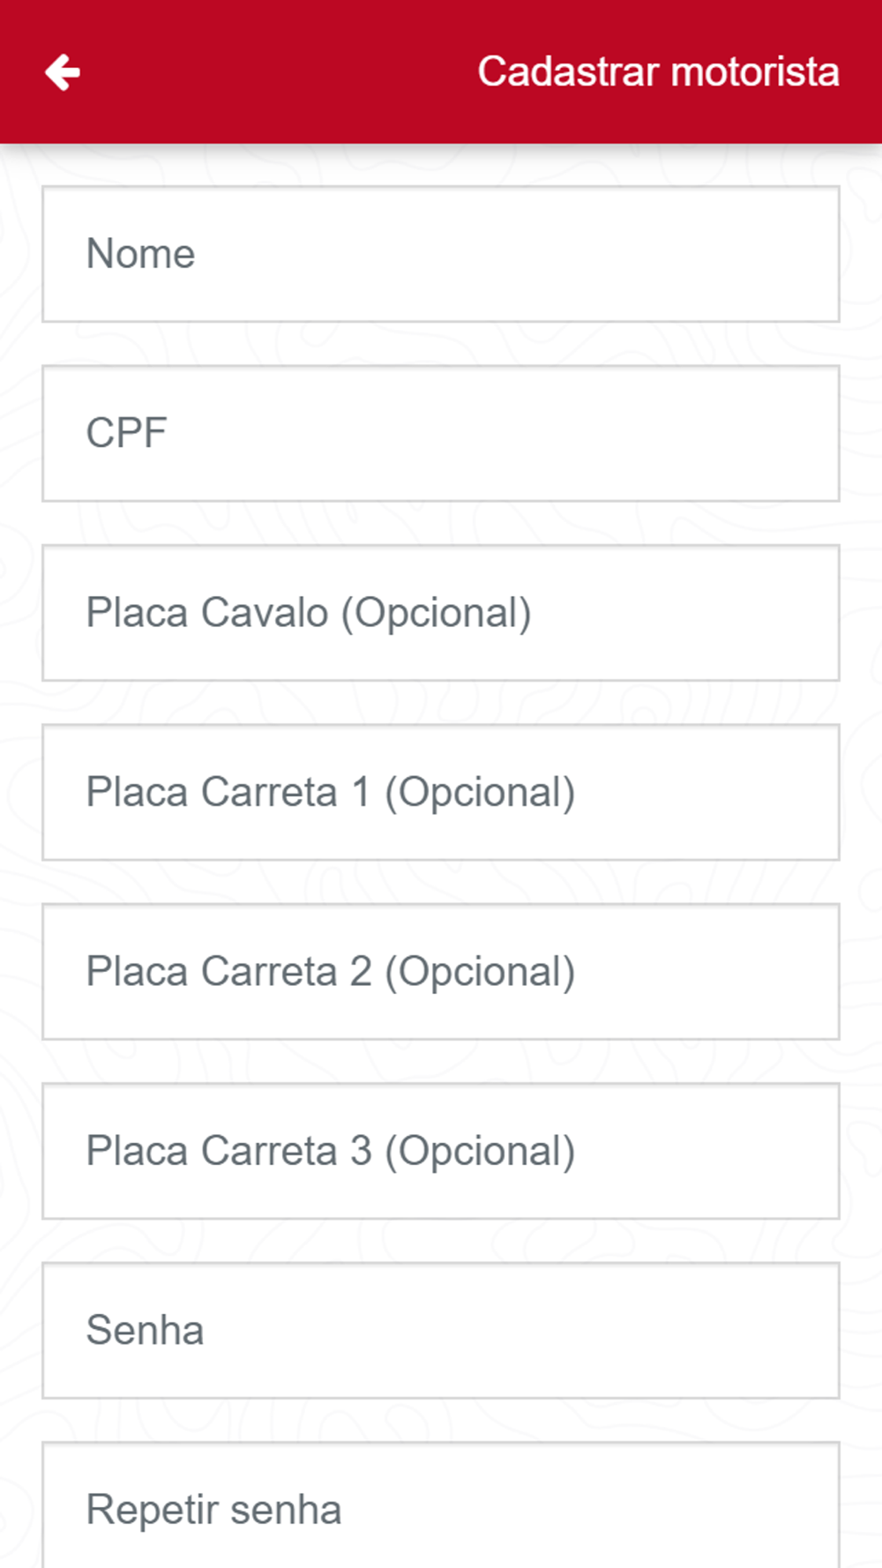The width and height of the screenshot is (882, 1568).
Task: Click the Placa Cavalo (Opcional) field
Action: [x=441, y=613]
